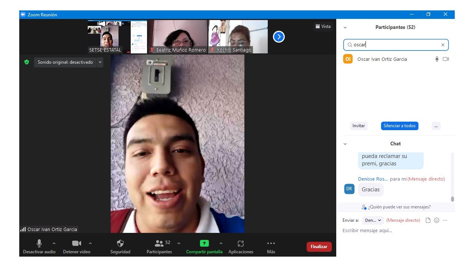The width and height of the screenshot is (474, 267).
Task: Click the chat message input field
Action: tap(393, 231)
